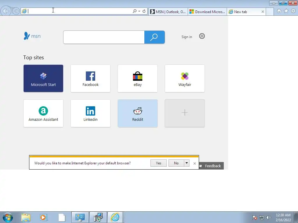Click the msn logo
298x223 pixels.
coord(32,36)
